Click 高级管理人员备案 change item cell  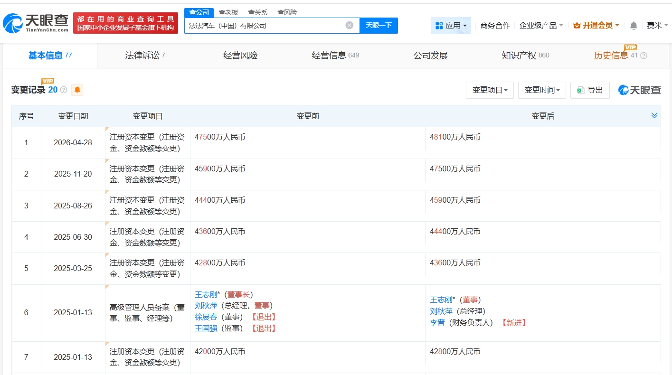tap(148, 313)
